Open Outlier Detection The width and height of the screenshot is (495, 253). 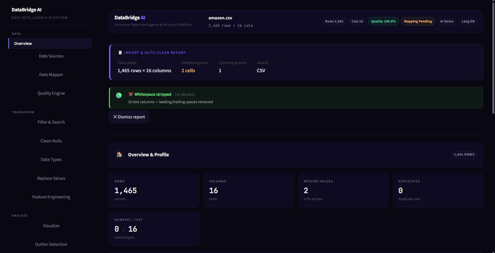[51, 244]
